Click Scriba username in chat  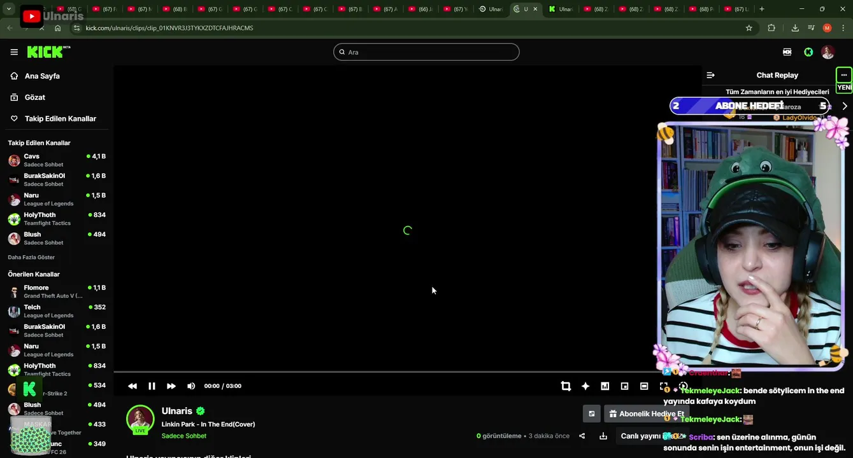[700, 438]
